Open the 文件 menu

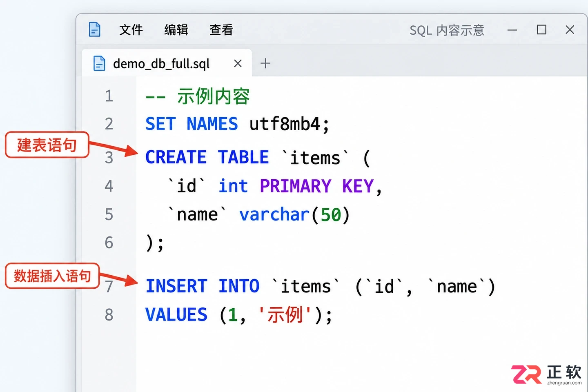131,30
